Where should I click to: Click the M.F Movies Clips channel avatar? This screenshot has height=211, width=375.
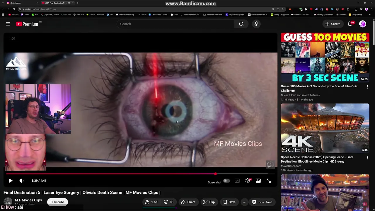pos(8,202)
